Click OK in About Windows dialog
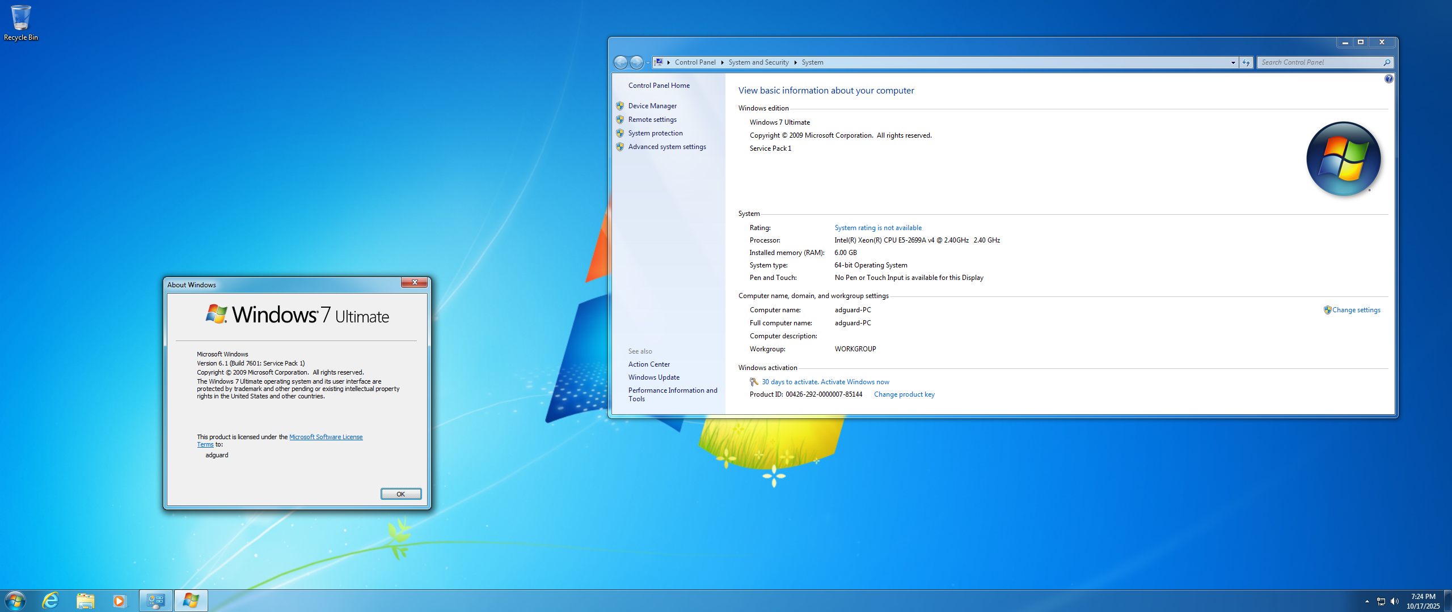 [x=400, y=494]
